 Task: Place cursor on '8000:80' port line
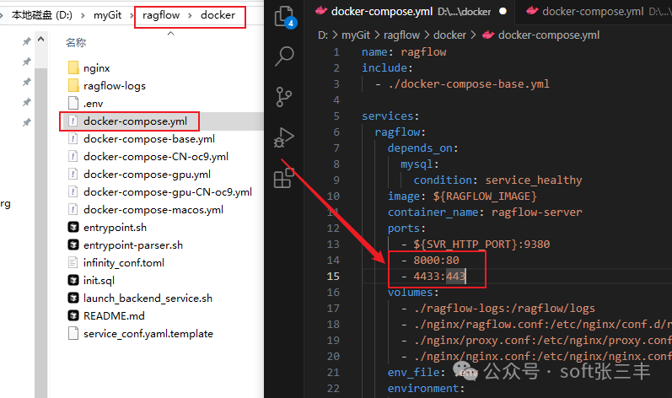click(x=436, y=260)
